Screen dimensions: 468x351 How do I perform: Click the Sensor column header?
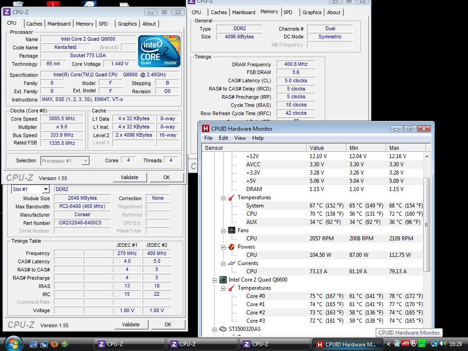(x=254, y=148)
